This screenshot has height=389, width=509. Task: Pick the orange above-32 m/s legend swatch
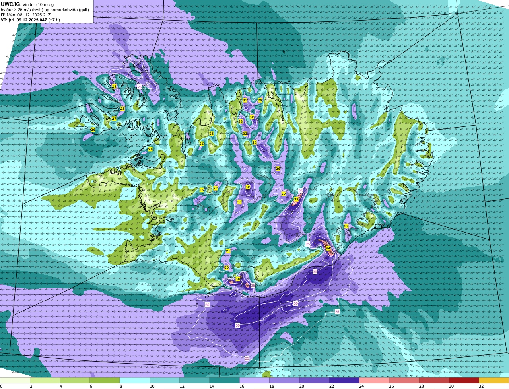[x=494, y=381]
